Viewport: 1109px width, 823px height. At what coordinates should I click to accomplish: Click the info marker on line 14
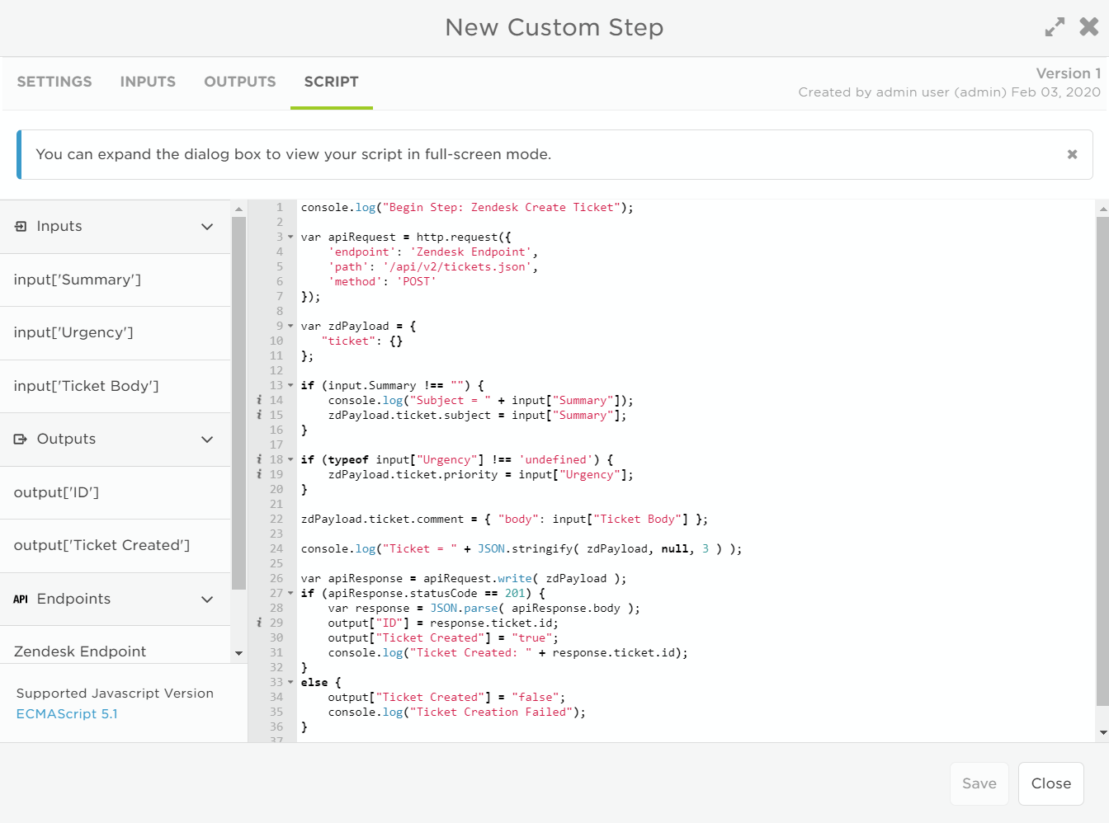[x=259, y=400]
